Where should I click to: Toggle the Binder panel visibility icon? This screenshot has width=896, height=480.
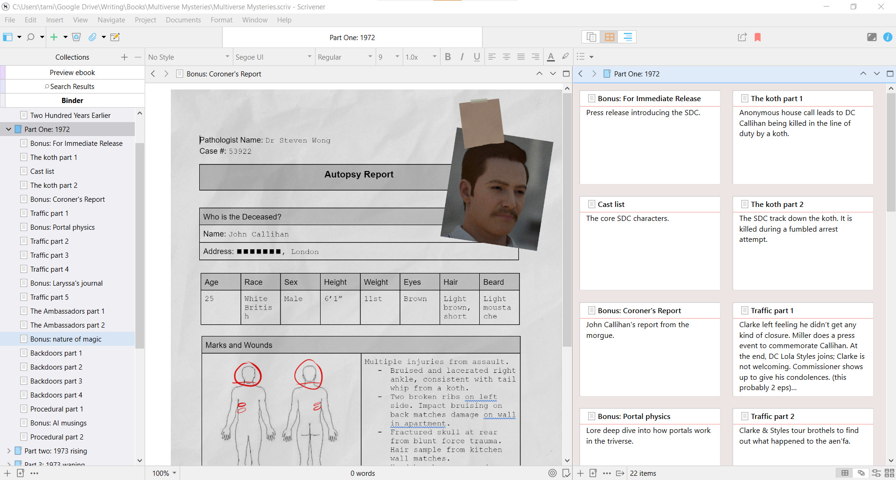[7, 37]
